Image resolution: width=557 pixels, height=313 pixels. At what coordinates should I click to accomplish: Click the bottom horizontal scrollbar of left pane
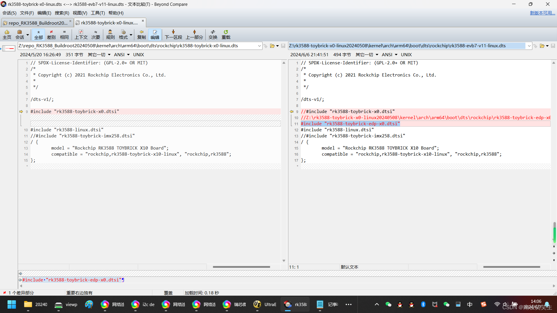(x=241, y=267)
